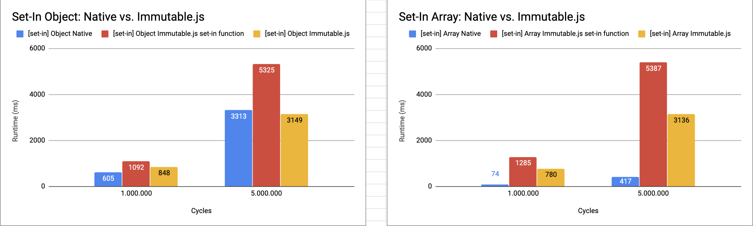Click the 'Cycles' axis title in array chart
Screen dimensions: 753x226
coord(588,211)
